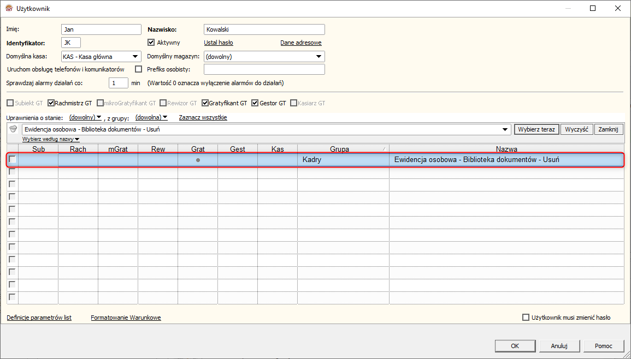The height and width of the screenshot is (359, 631).
Task: Tick the row checkbox for Kadry permission
Action: click(13, 160)
